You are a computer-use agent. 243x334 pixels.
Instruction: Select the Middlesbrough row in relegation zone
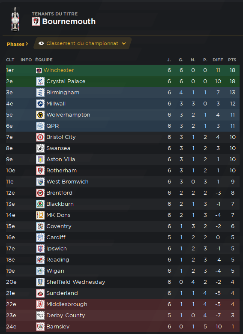pos(123,304)
